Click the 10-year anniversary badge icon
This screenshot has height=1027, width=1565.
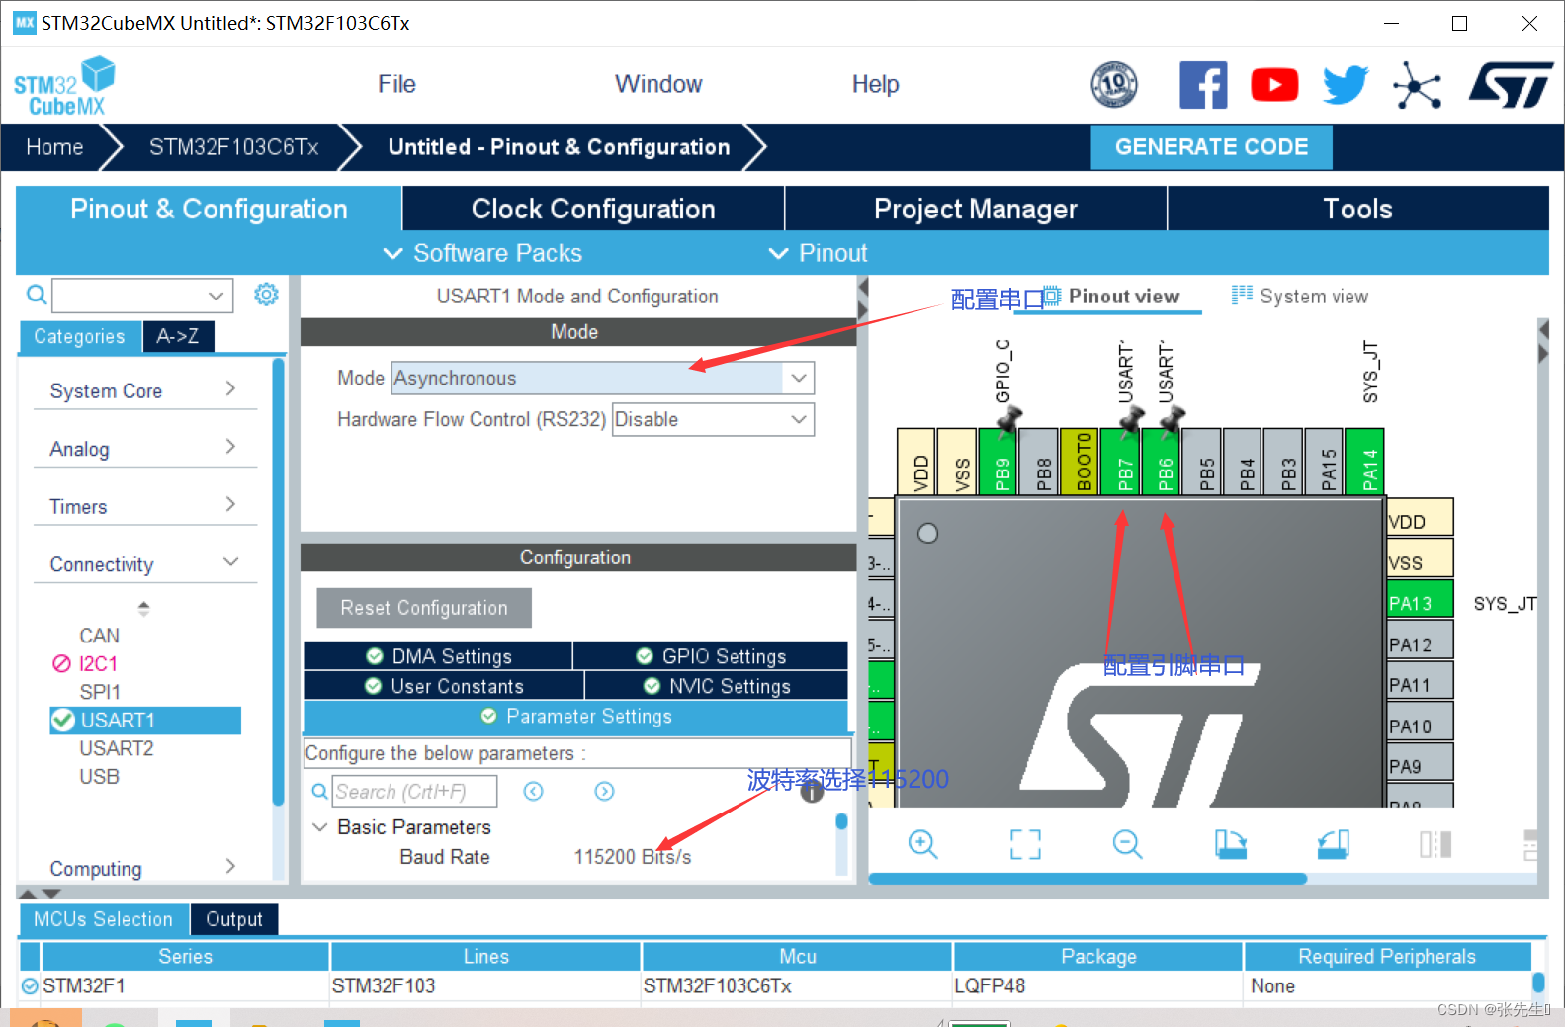point(1114,85)
